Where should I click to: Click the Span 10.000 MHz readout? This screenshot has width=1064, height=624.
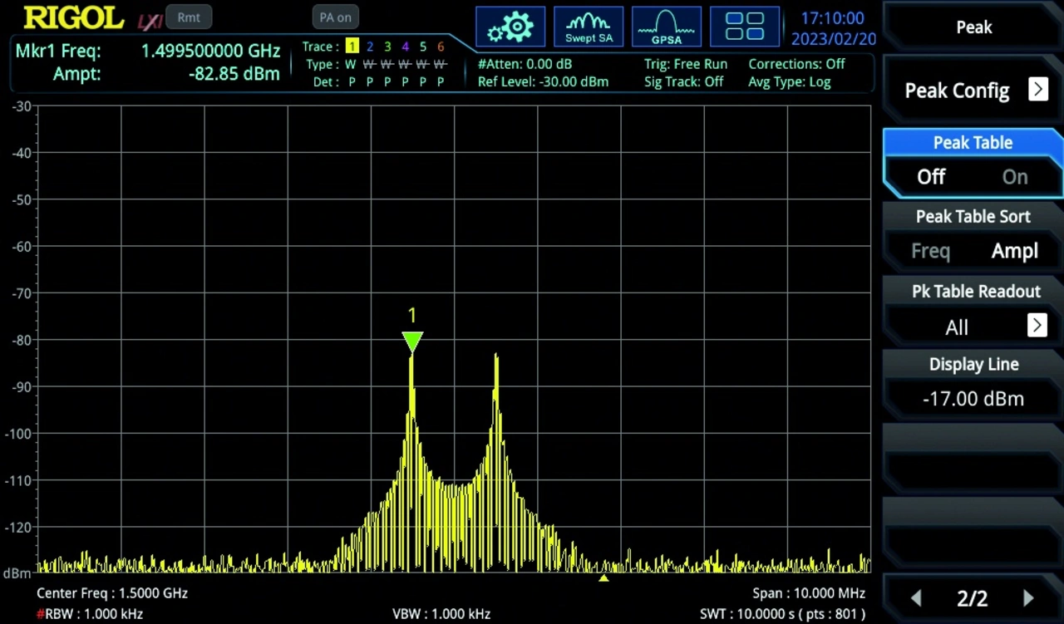(x=809, y=593)
